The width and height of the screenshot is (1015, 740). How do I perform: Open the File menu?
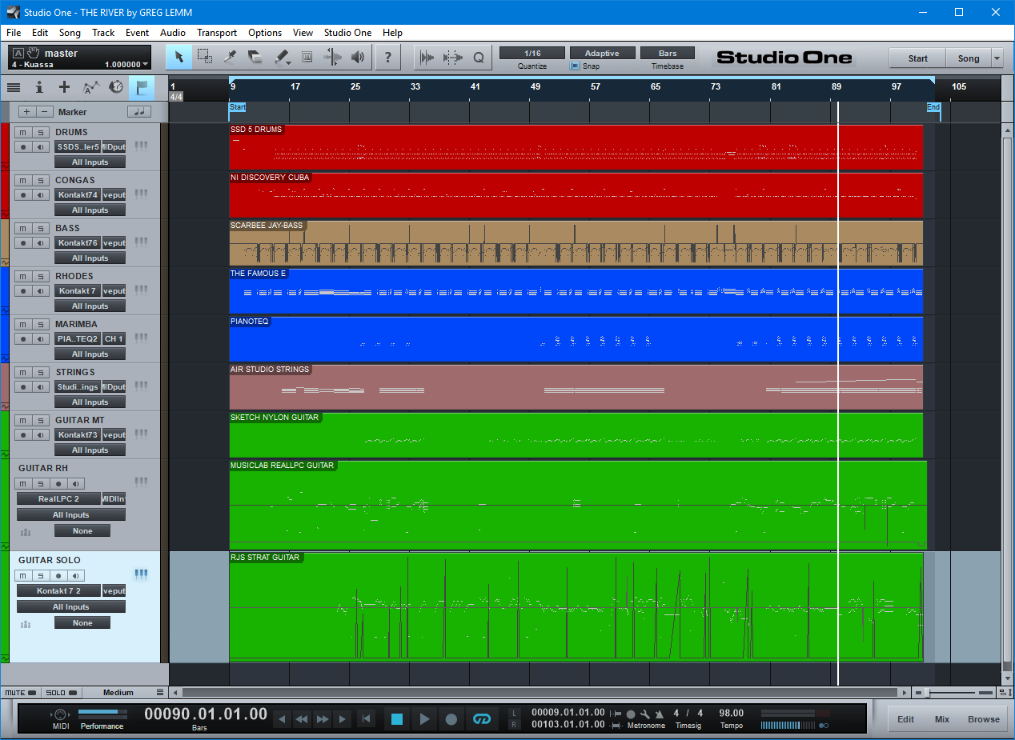tap(14, 33)
